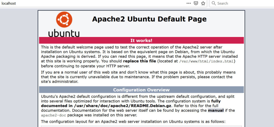Screen dimensions: 274x127
Task: Click the 'replace this file' bold text
Action: point(139,61)
